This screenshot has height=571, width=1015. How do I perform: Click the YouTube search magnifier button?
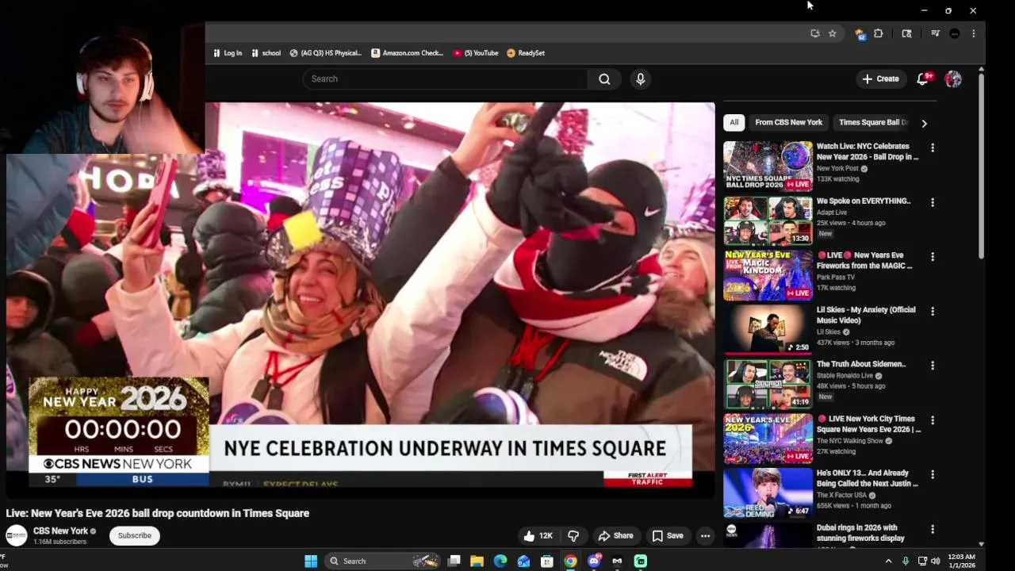604,79
